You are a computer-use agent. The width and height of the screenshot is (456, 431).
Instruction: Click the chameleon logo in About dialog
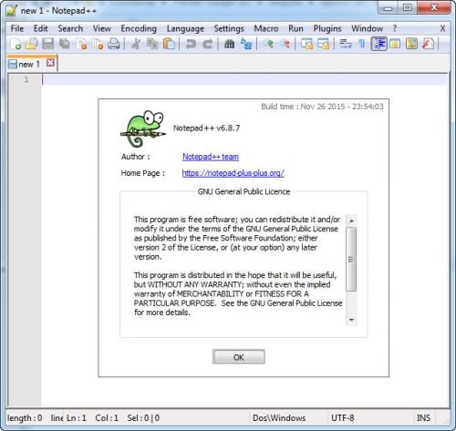[x=143, y=128]
